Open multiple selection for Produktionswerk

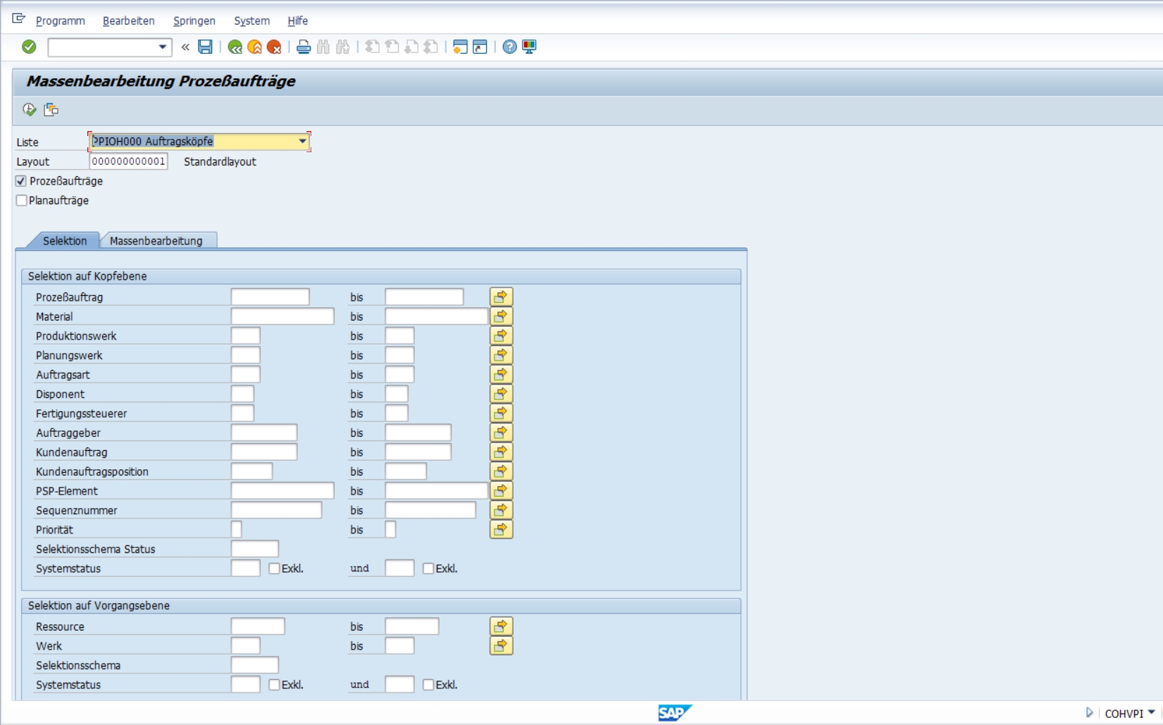[501, 335]
